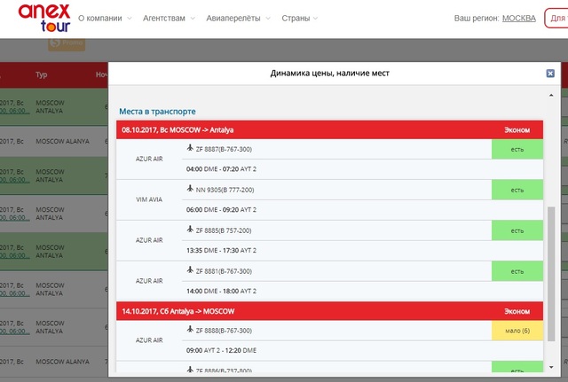Click Promo badge behind the dialog

tap(67, 43)
